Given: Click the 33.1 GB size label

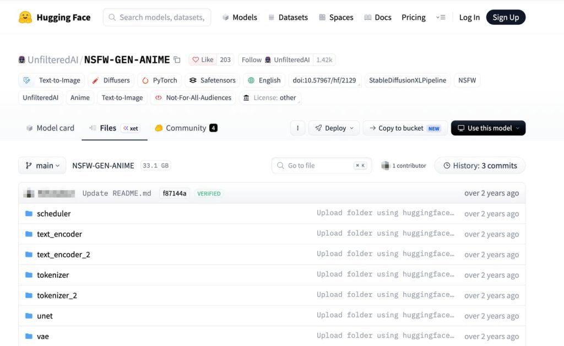Looking at the screenshot, I should click(155, 165).
